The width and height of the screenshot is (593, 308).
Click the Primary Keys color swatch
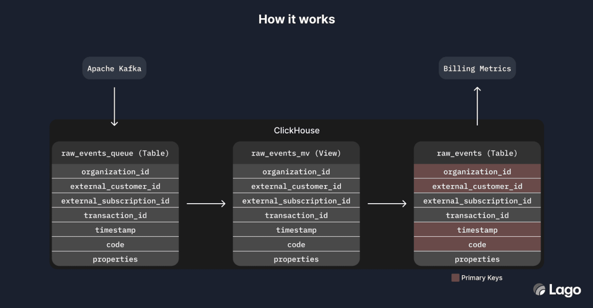[455, 278]
